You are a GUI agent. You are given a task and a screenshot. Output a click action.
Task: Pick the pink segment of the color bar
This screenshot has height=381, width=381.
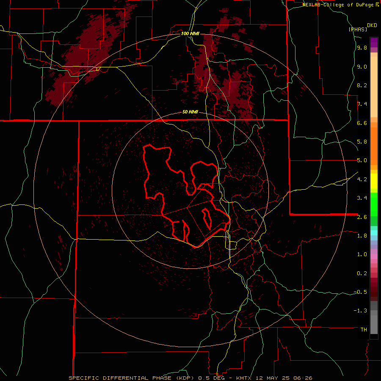point(374,257)
